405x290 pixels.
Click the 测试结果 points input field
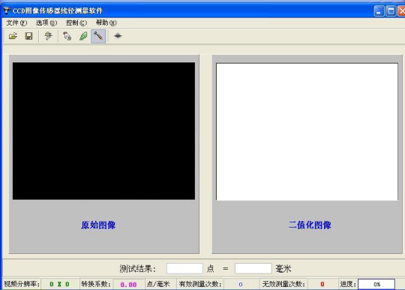click(184, 268)
